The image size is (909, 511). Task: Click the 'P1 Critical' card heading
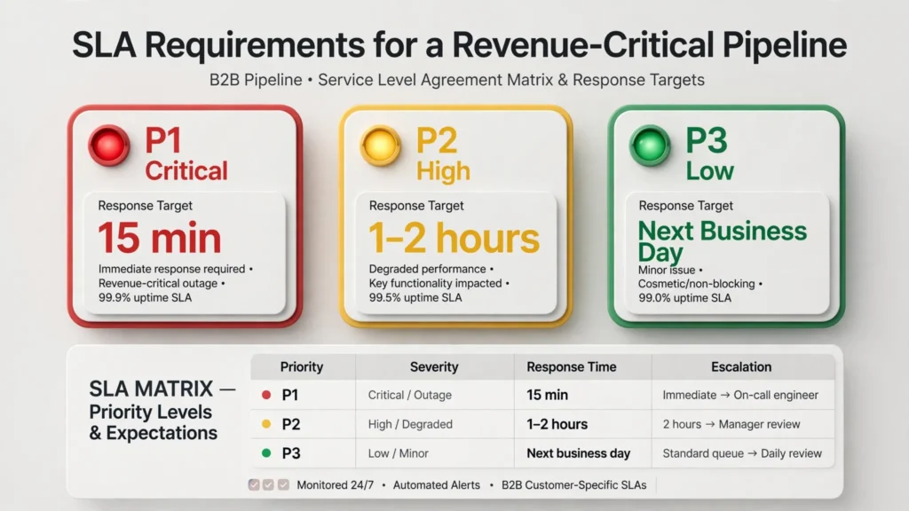186,154
